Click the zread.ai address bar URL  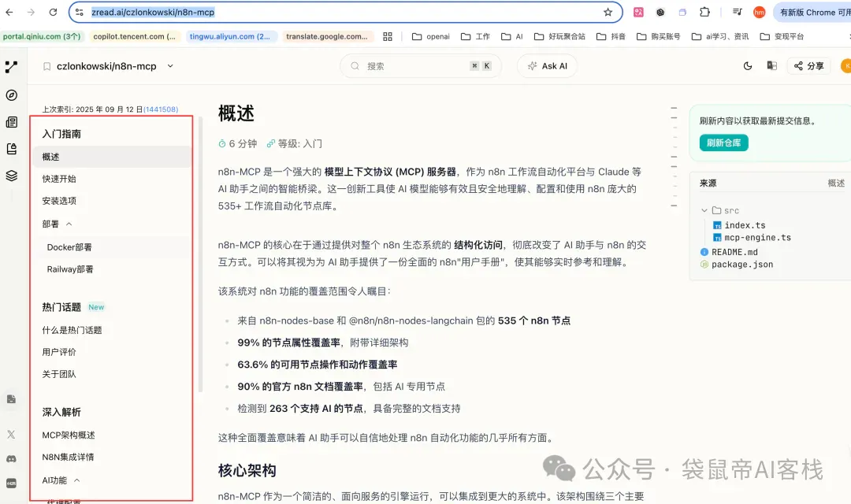click(x=153, y=12)
